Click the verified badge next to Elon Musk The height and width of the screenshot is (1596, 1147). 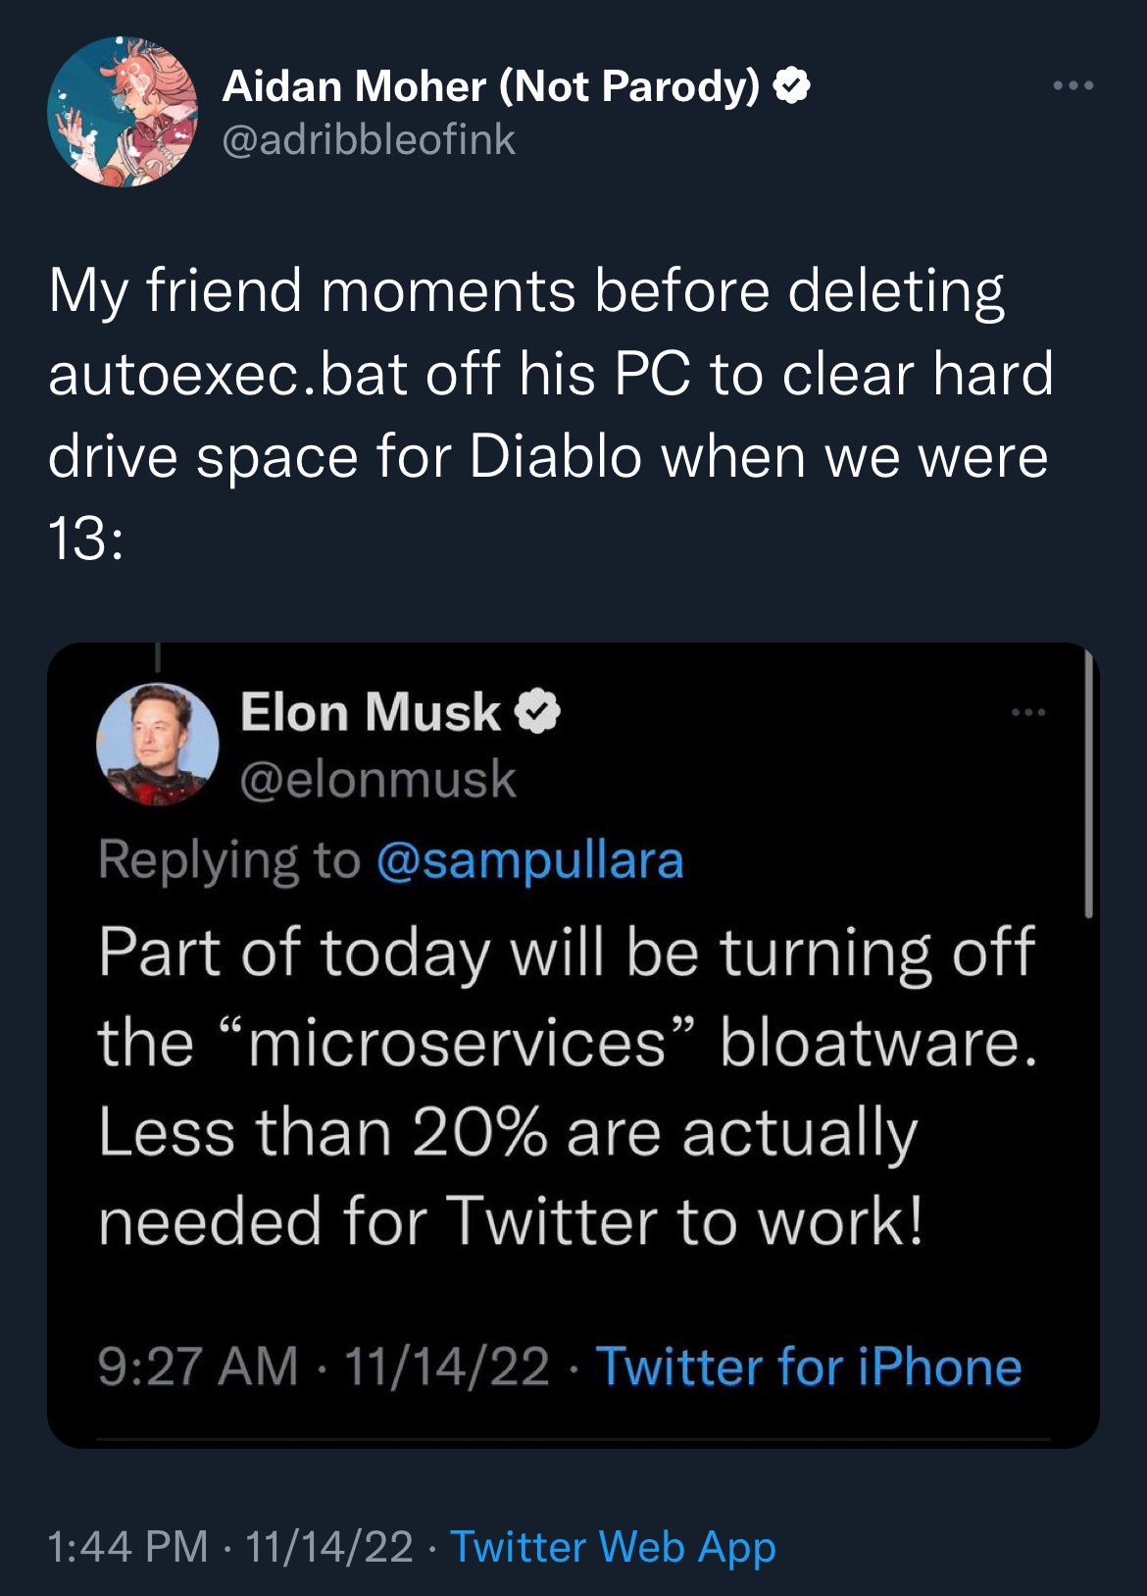(x=538, y=712)
